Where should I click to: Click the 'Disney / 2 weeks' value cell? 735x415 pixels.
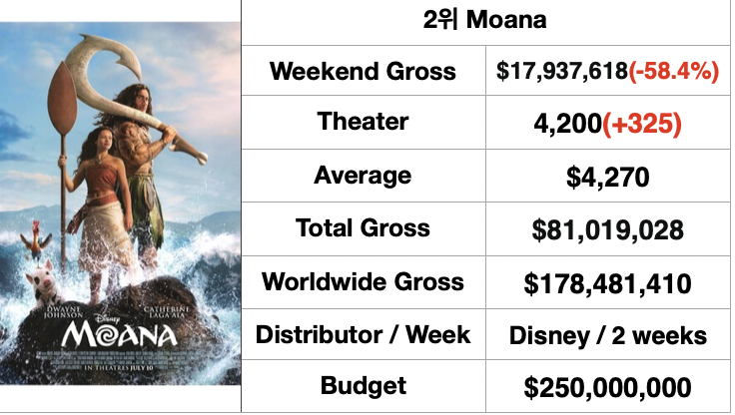pos(608,335)
